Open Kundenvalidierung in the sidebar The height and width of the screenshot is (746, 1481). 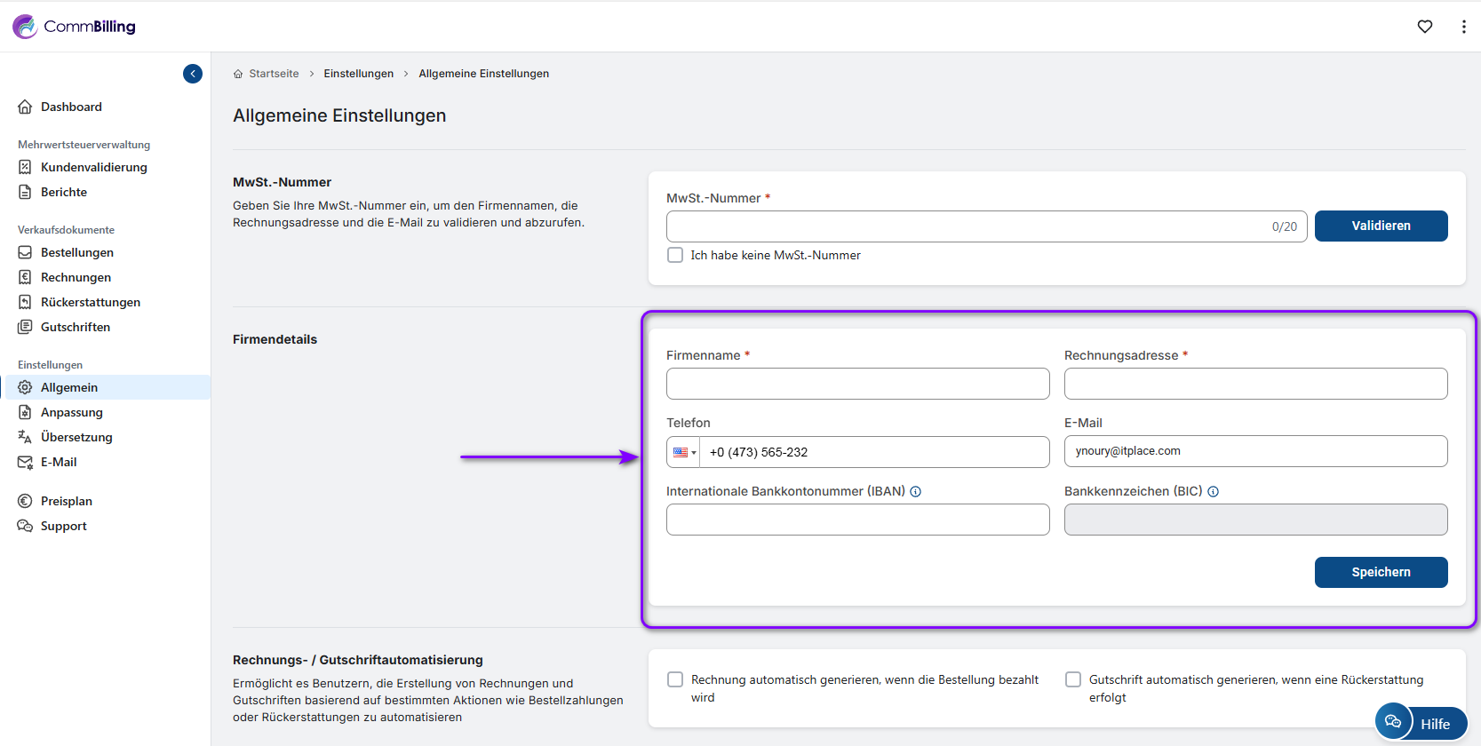coord(94,167)
